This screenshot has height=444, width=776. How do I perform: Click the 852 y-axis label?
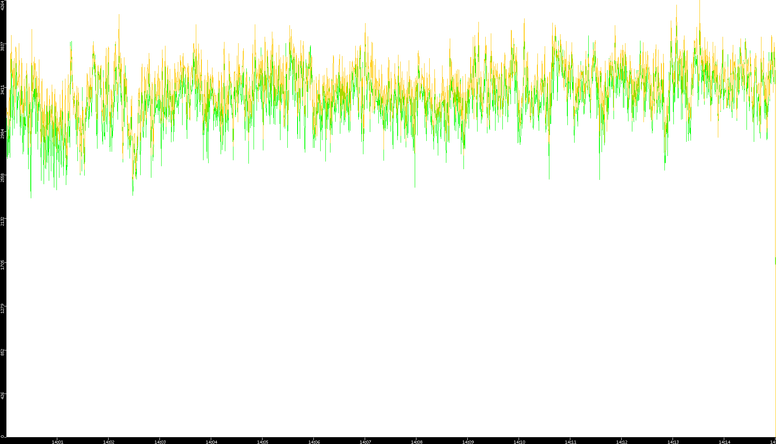click(3, 352)
